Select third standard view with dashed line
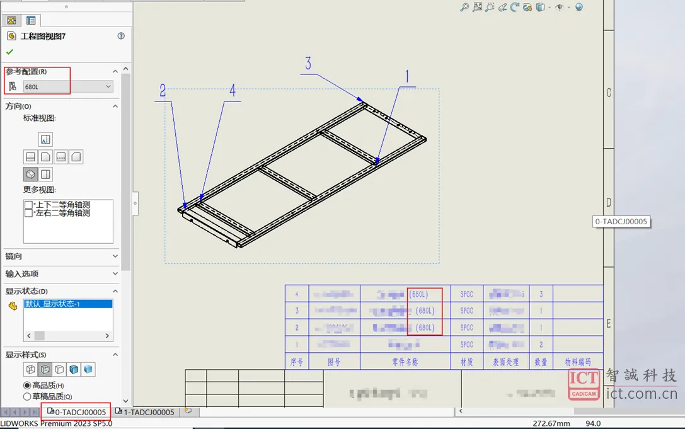The height and width of the screenshot is (429, 685). 60,157
